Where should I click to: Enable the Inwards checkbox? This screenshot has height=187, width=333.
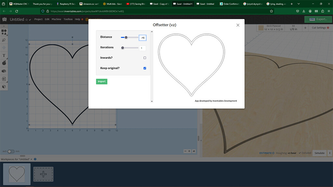pos(145,58)
